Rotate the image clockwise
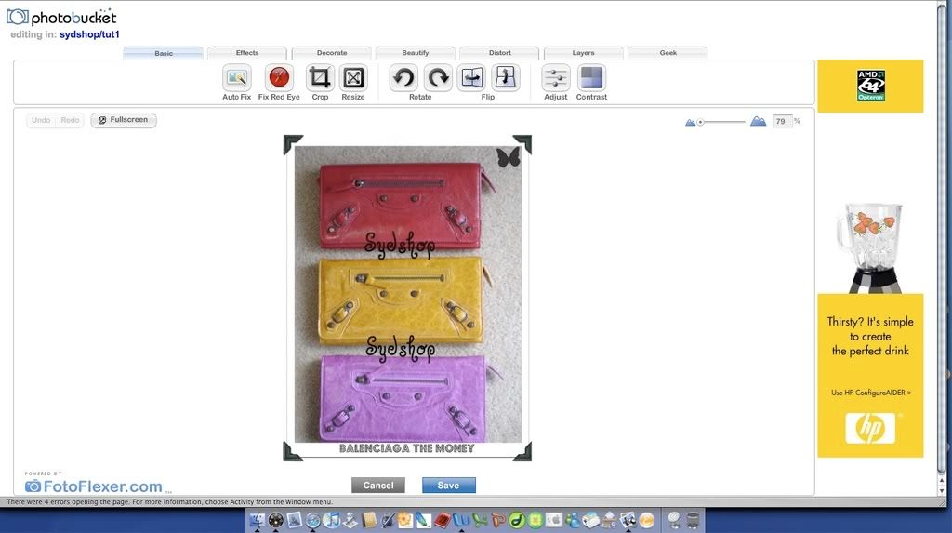 click(438, 78)
